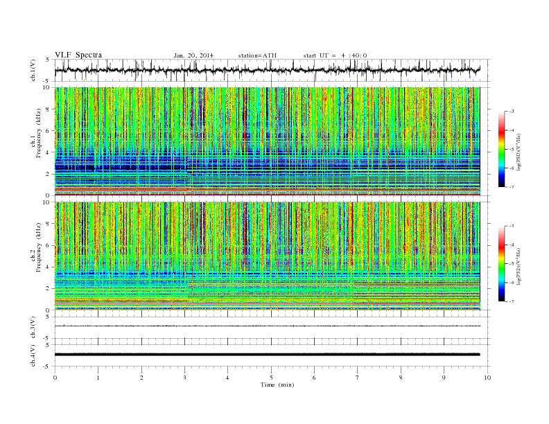Click the time axis tick label '5'
Viewport: 549px width, 424px height.
(271, 378)
